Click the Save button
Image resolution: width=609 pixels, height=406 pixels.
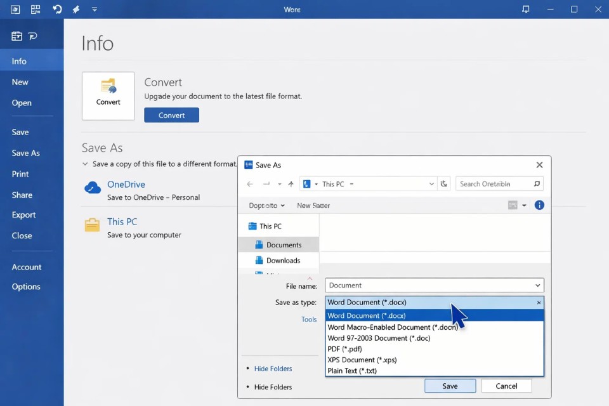pos(450,386)
